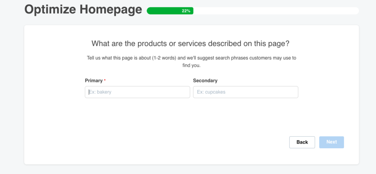Focus the Secondary input field
Screen dimensions: 376x174
[245, 92]
